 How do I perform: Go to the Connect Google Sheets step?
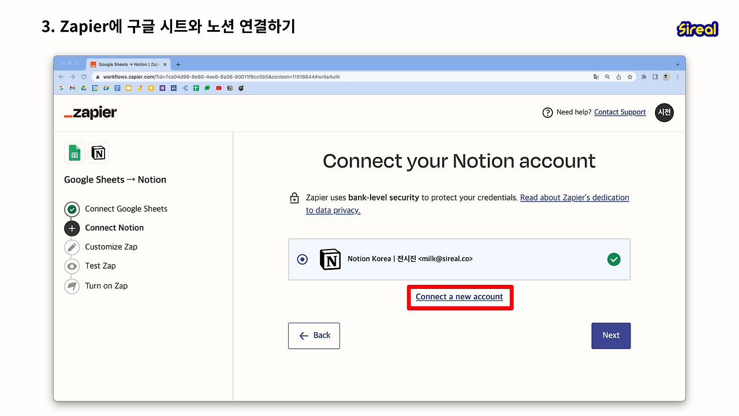[x=116, y=209]
